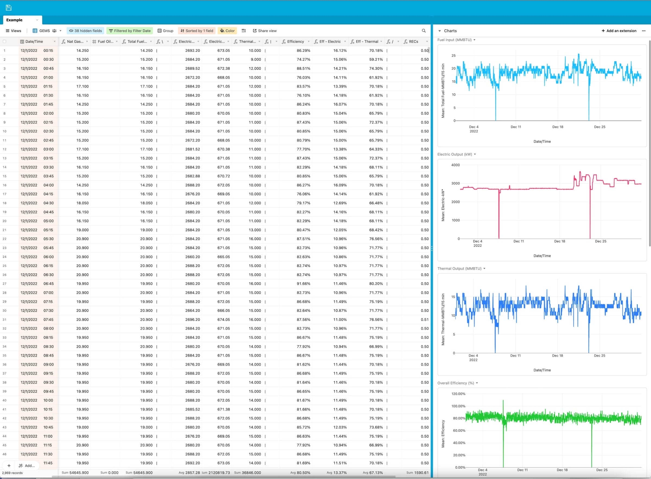Screen dimensions: 651x479
Task: Open the Filtered by Filter Date filter
Action: [x=130, y=31]
